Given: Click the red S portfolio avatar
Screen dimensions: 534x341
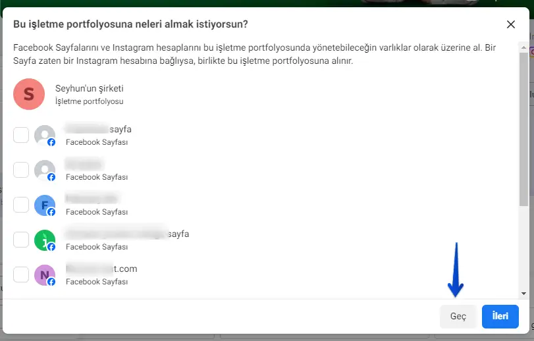Looking at the screenshot, I should click(x=29, y=94).
